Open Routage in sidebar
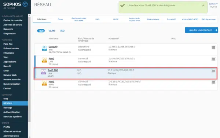220x138 pixels. point(8,108)
